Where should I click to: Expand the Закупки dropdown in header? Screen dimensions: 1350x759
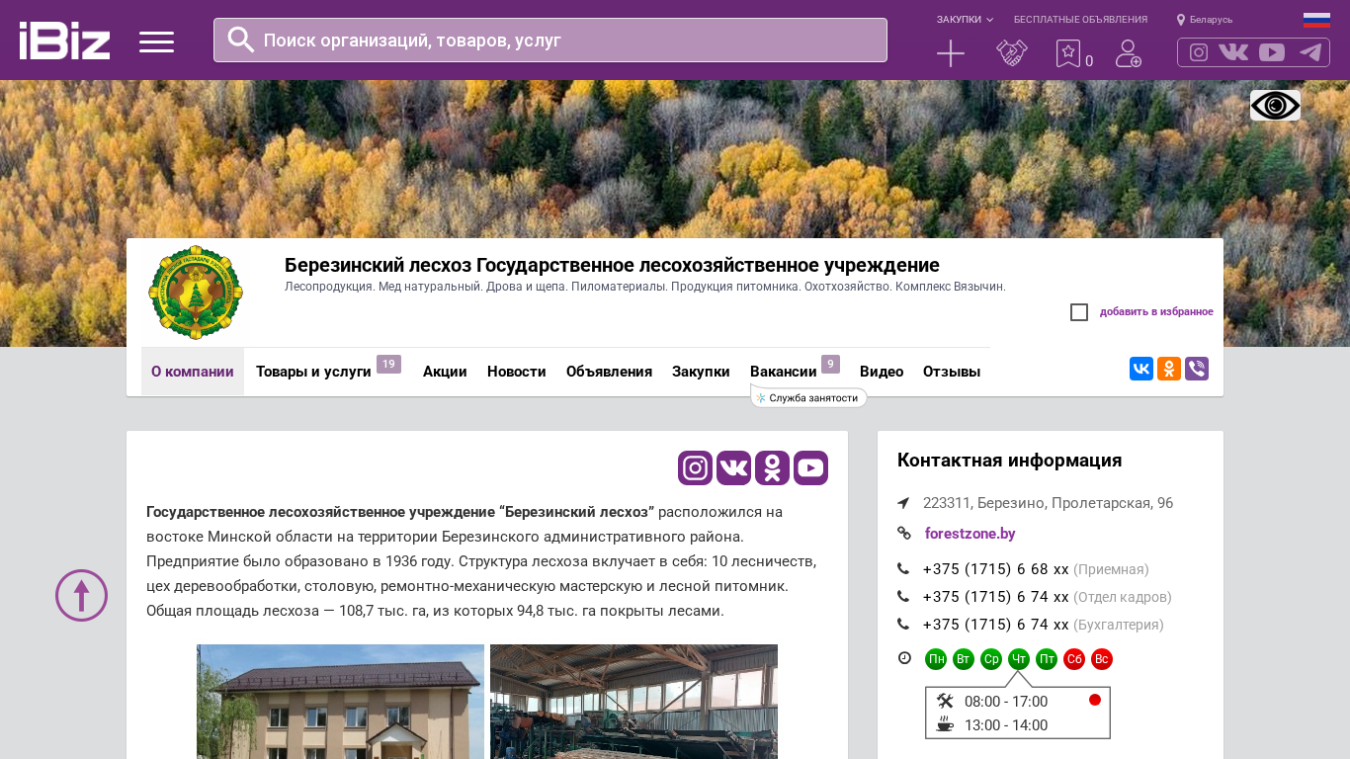pos(965,20)
